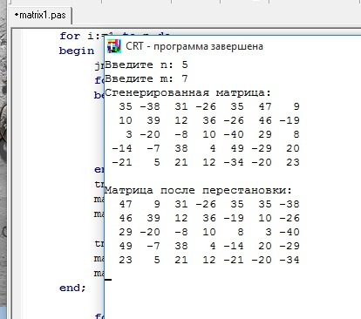The image size is (361, 319).
Task: Click the 'Введите m: 7' line
Action: pyautogui.click(x=146, y=78)
